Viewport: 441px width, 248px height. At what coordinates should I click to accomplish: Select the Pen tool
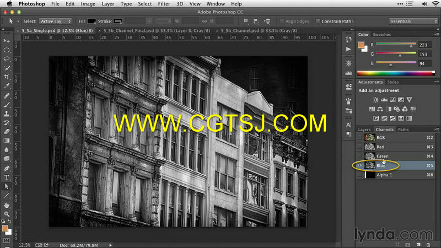(x=7, y=169)
